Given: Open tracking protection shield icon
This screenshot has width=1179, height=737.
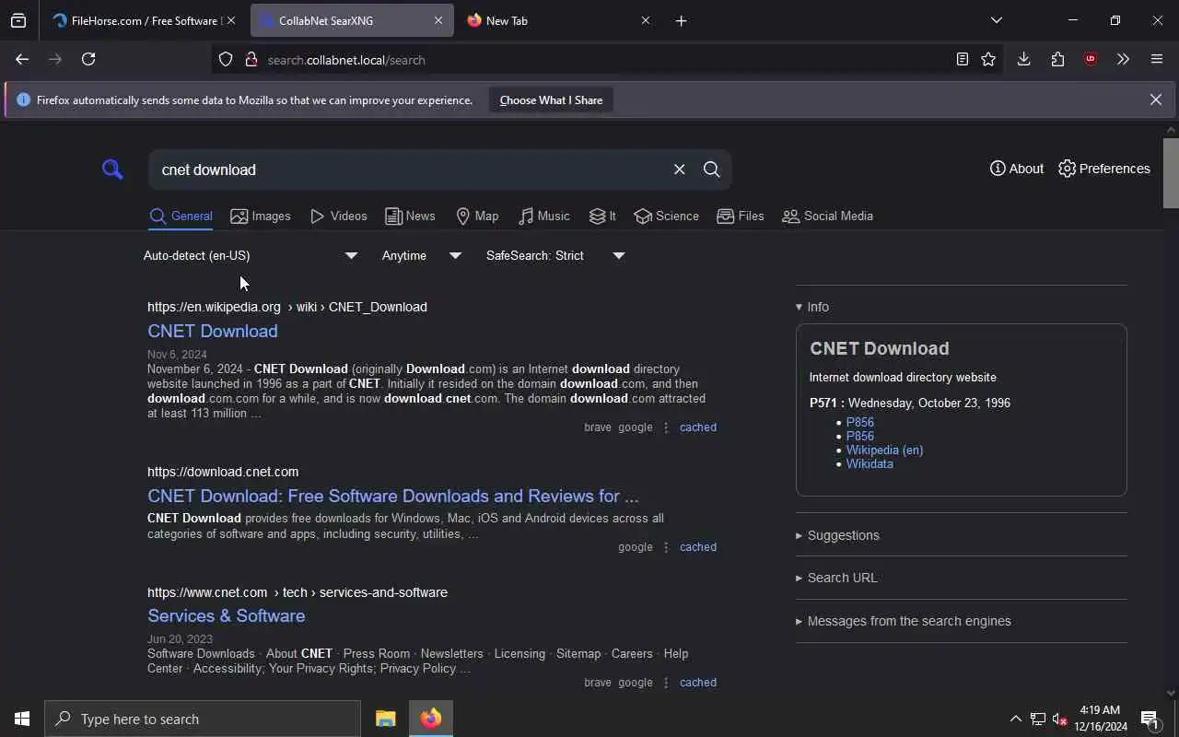Looking at the screenshot, I should coord(226,60).
